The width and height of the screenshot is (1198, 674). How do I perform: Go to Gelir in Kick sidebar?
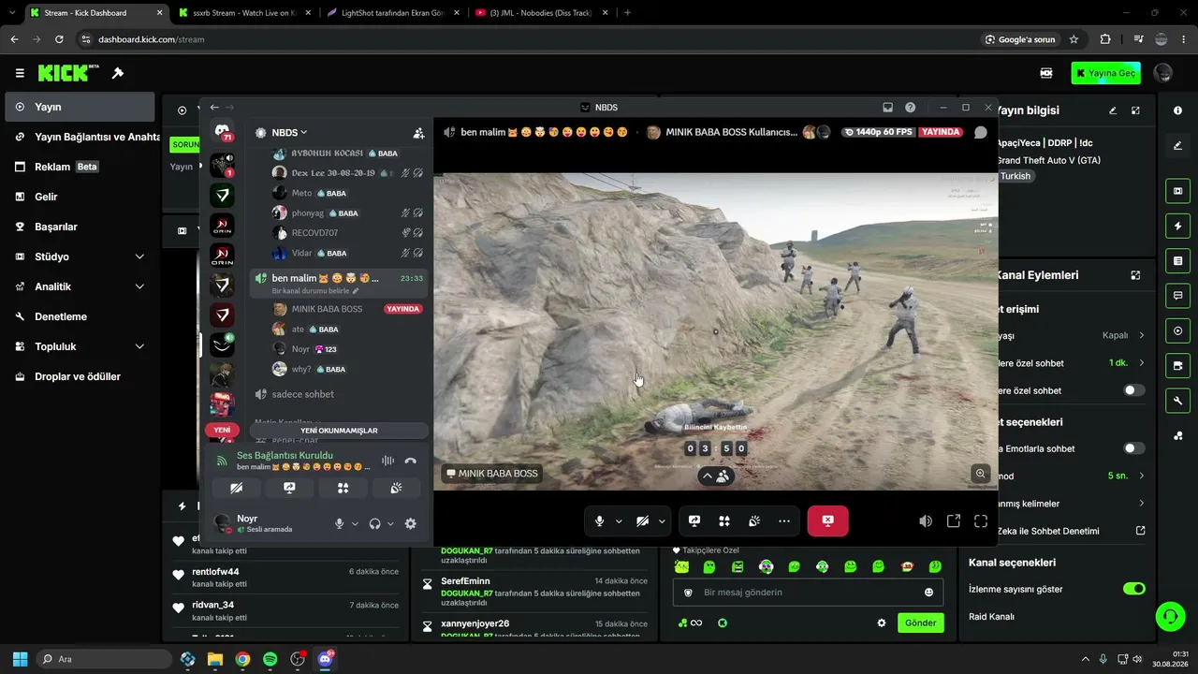[80, 197]
